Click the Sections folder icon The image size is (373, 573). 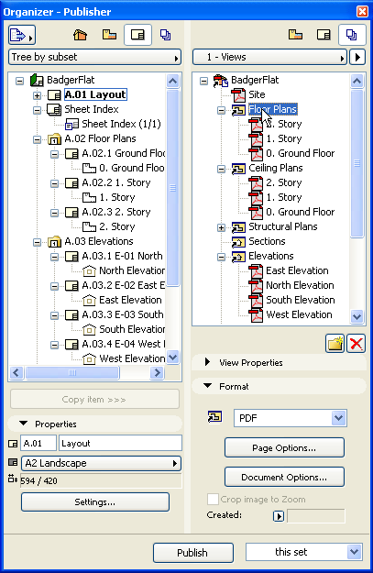coord(238,241)
